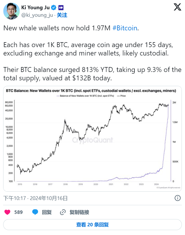Screen dimensions: 185x235
Task: Click the 复制链接 copy link label
Action: pos(79,212)
